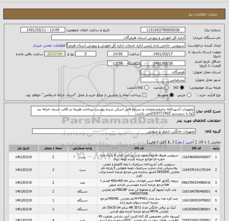Image resolution: width=229 pixels, height=221 pixels.
Task: Click the remaining time counter 23:37:54
Action: [55, 54]
